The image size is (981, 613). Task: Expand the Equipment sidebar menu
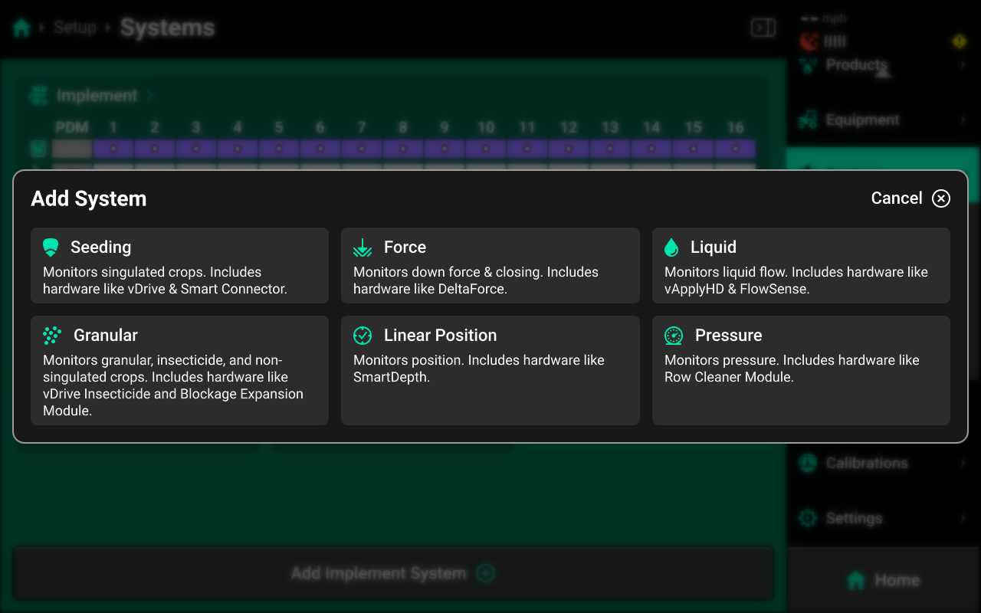[x=883, y=120]
